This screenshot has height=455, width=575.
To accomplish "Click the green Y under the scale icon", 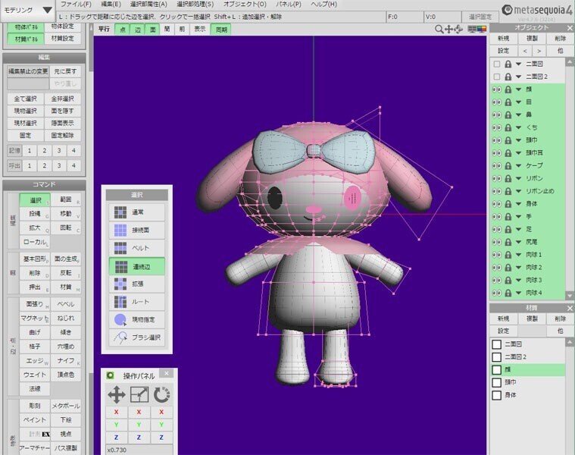I will (x=139, y=425).
